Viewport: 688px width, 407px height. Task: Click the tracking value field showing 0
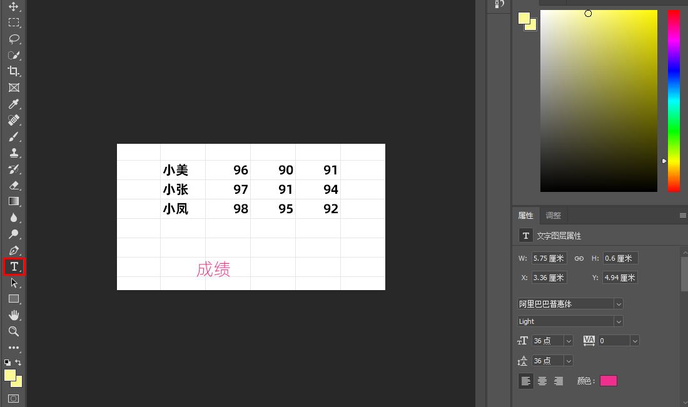tap(614, 341)
